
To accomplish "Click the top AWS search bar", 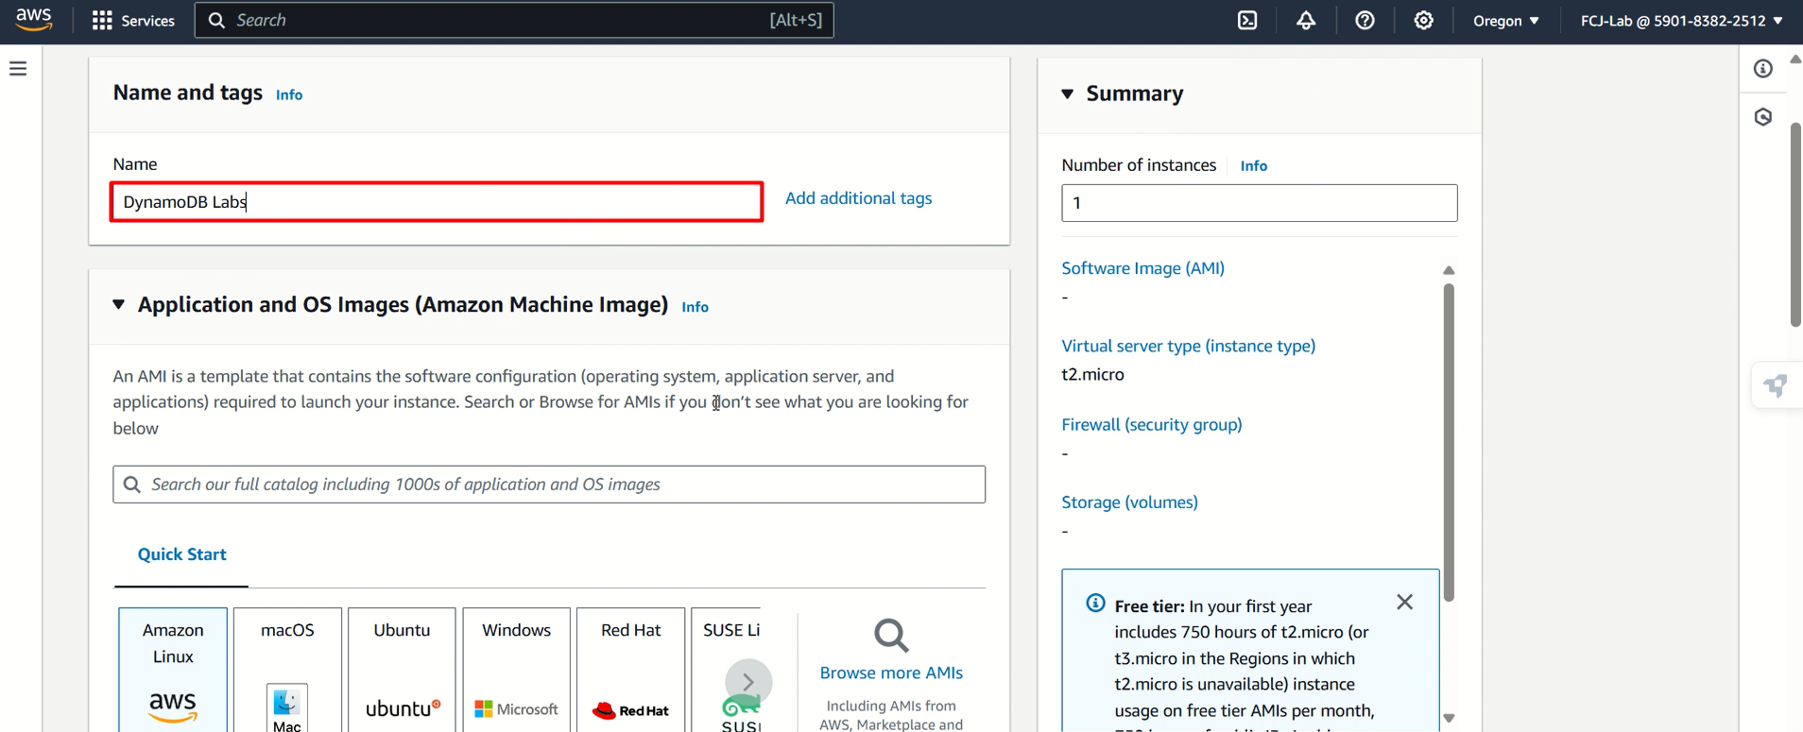I will pyautogui.click(x=514, y=20).
